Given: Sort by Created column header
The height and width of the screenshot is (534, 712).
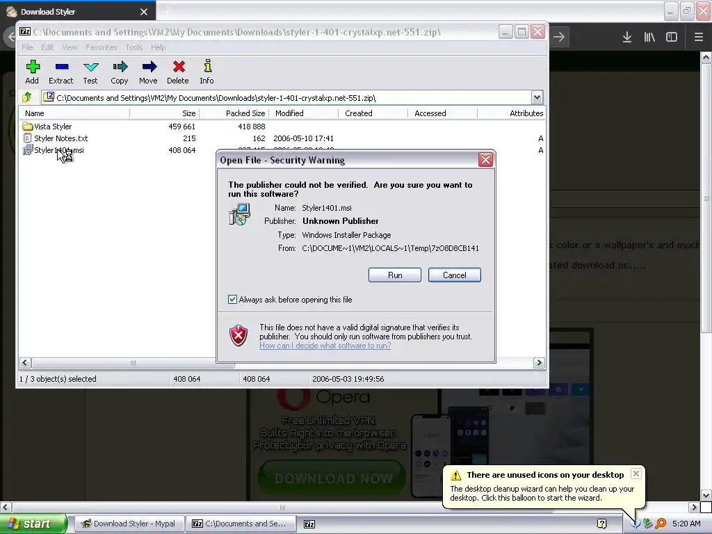Looking at the screenshot, I should coord(373,113).
